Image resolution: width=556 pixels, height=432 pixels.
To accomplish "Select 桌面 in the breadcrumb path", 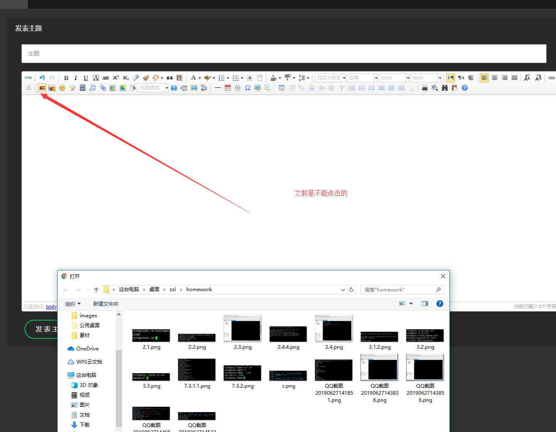I will click(x=154, y=290).
